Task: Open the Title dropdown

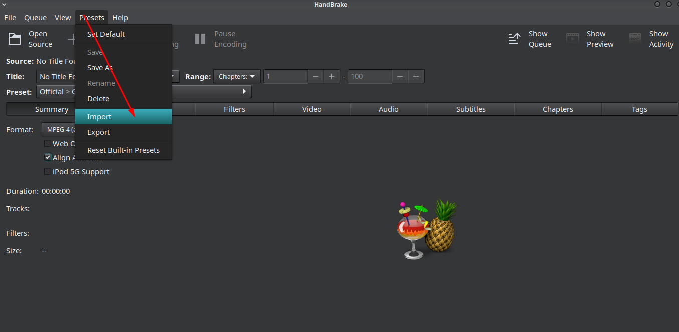Action: 108,76
